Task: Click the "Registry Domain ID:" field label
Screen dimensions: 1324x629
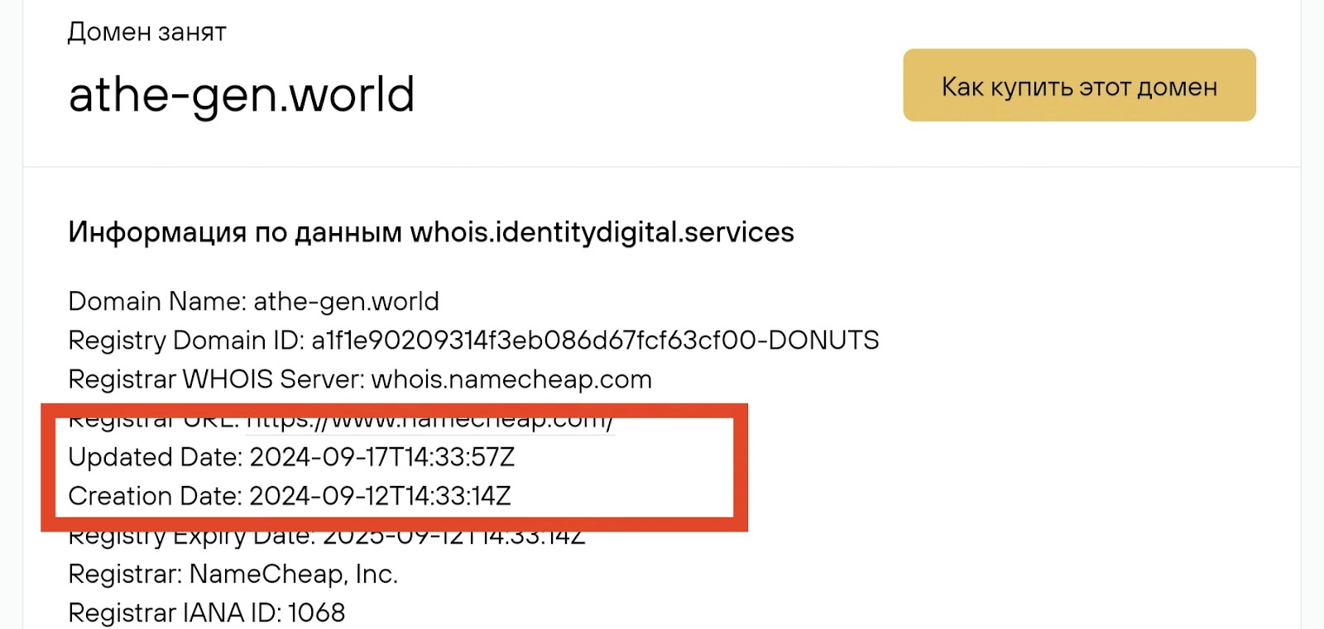Action: tap(186, 341)
